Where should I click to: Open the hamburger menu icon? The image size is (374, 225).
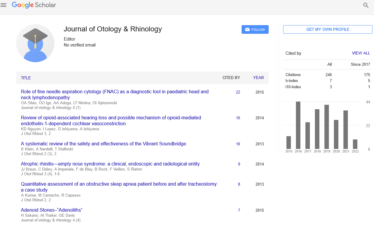(x=4, y=5)
